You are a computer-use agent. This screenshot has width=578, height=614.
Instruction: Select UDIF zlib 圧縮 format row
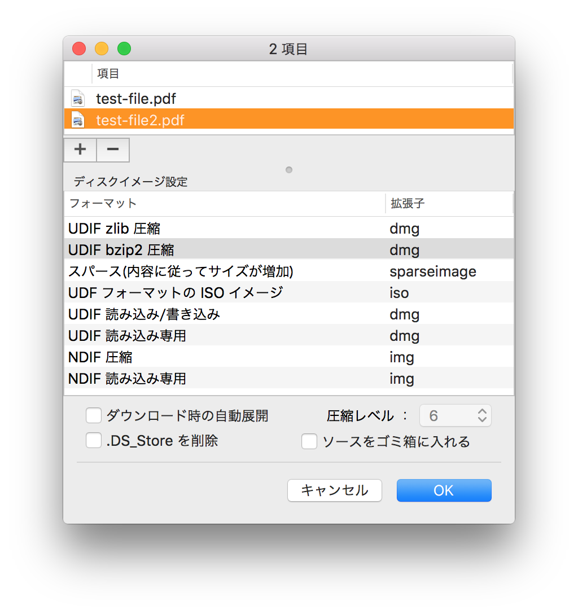pyautogui.click(x=226, y=229)
